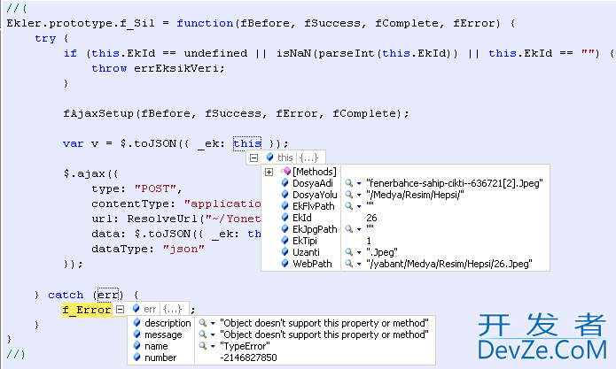Open visualizer dropdown arrow for message

tap(213, 335)
